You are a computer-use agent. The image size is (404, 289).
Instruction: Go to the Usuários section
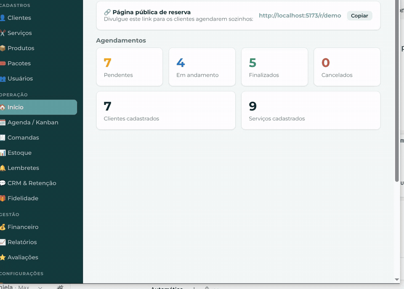click(x=20, y=78)
